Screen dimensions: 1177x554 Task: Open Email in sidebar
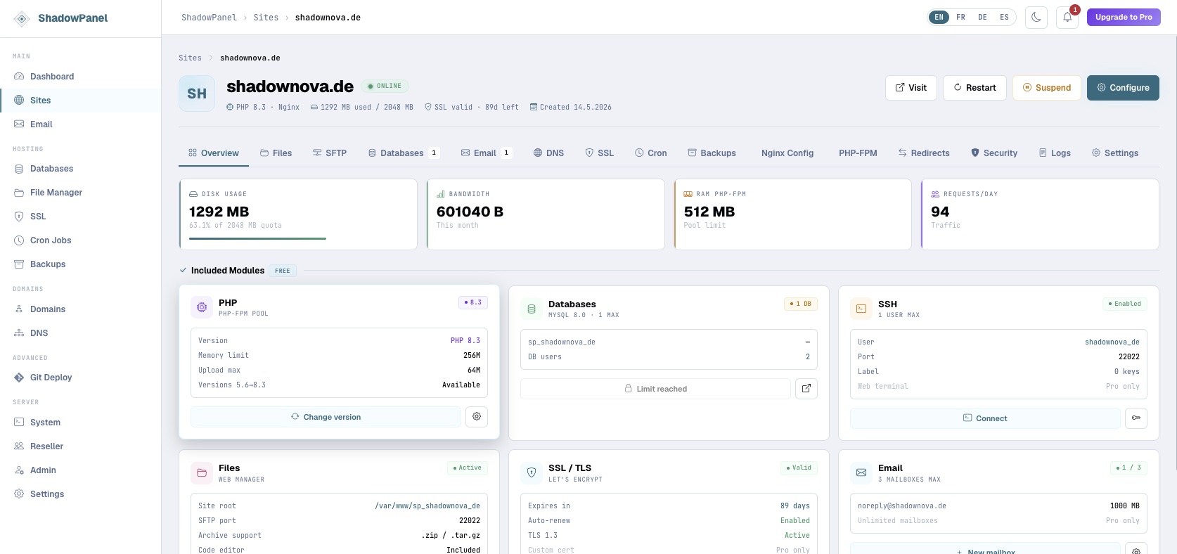pos(81,124)
